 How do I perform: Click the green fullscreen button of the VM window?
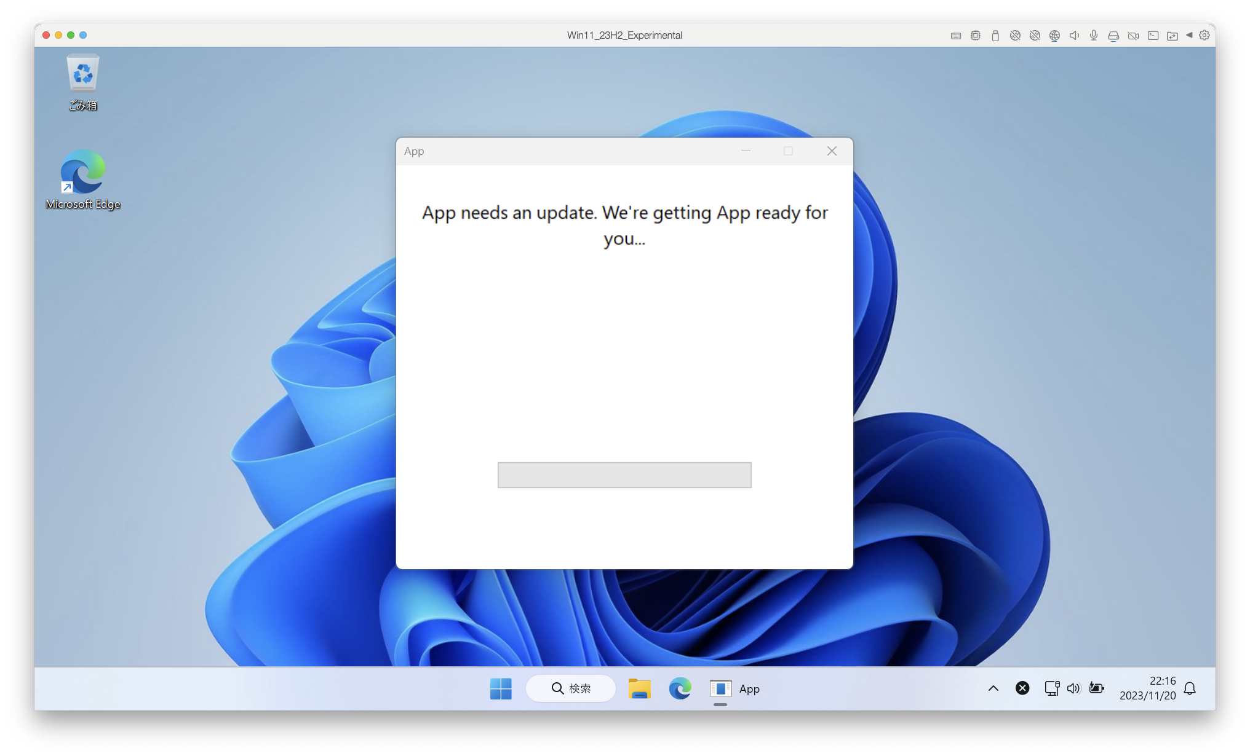(x=71, y=35)
